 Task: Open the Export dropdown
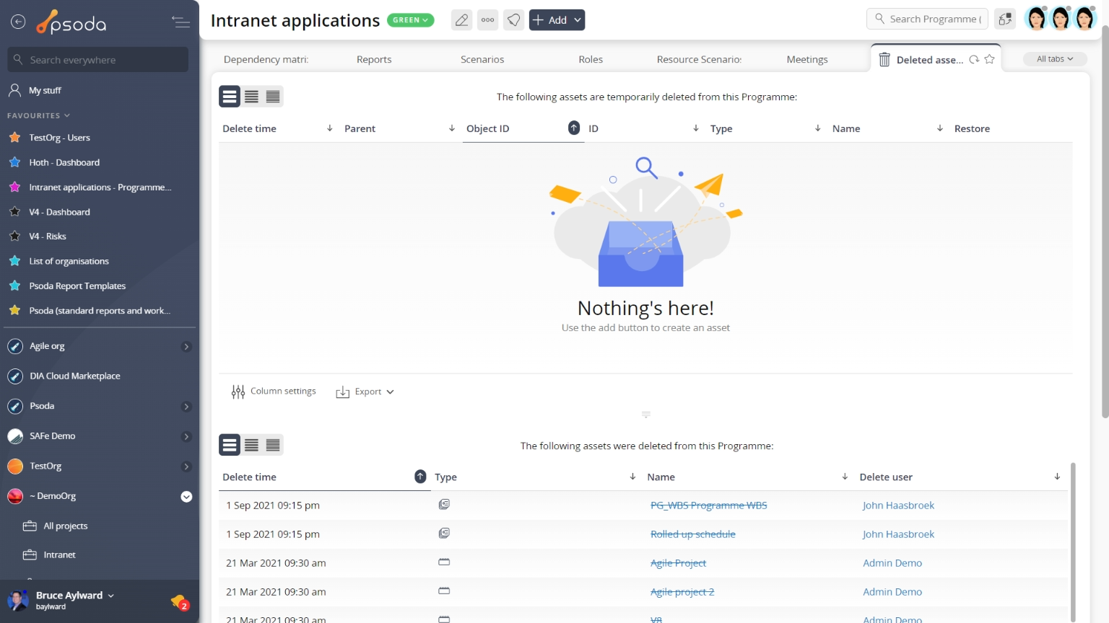point(365,392)
